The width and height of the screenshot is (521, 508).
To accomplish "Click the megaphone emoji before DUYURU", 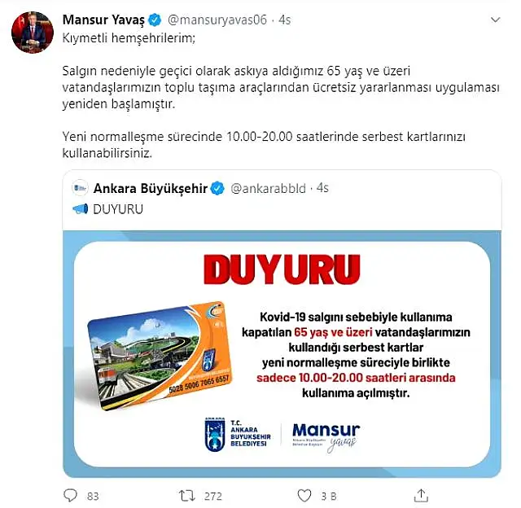I will point(81,209).
